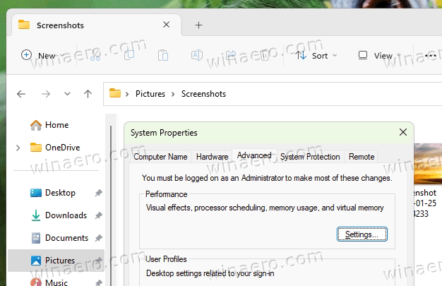This screenshot has width=442, height=286.
Task: Switch to the Remote tab
Action: [362, 157]
